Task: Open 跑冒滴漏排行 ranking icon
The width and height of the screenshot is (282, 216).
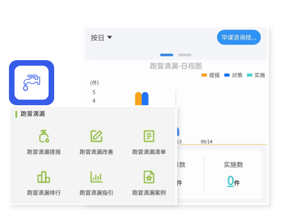Action: pos(44,177)
